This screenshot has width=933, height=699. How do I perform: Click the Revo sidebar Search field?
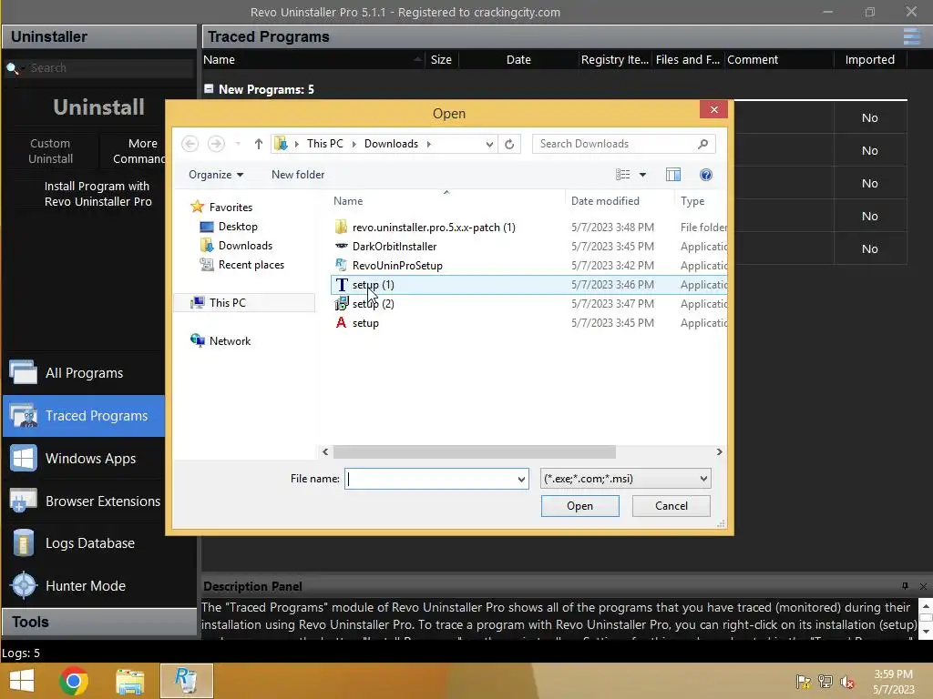(x=110, y=67)
